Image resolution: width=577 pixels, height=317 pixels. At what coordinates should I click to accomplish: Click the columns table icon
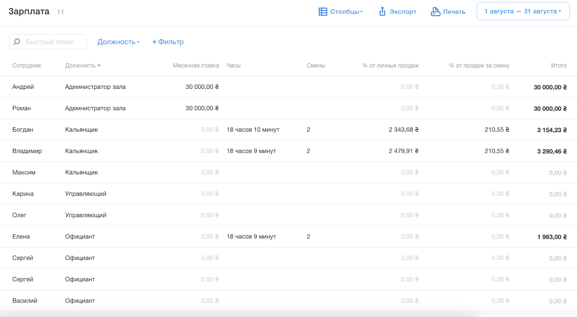(x=323, y=12)
